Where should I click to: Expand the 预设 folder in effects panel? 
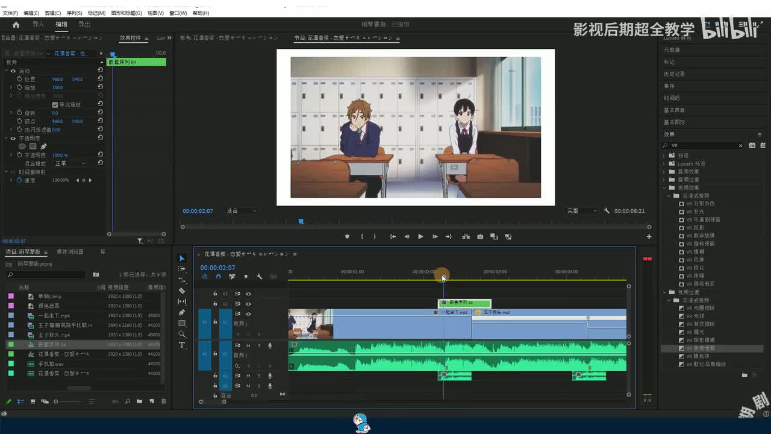pyautogui.click(x=664, y=156)
